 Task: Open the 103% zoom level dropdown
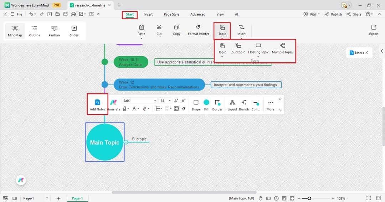coord(343,198)
